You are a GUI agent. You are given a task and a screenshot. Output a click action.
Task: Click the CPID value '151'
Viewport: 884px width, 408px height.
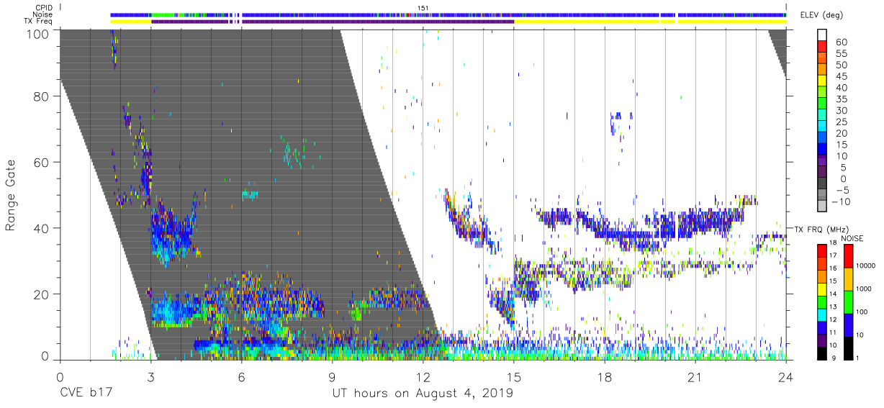(x=423, y=7)
